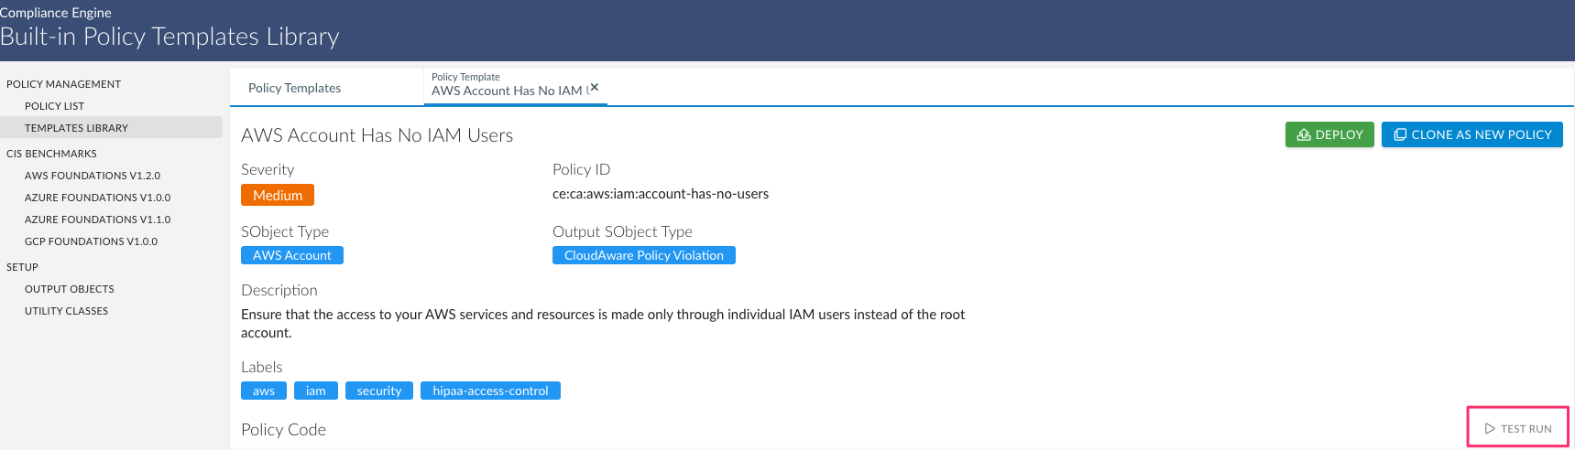Open GCP Foundations V1.0.0 benchmark
The width and height of the screenshot is (1575, 450).
pos(91,241)
